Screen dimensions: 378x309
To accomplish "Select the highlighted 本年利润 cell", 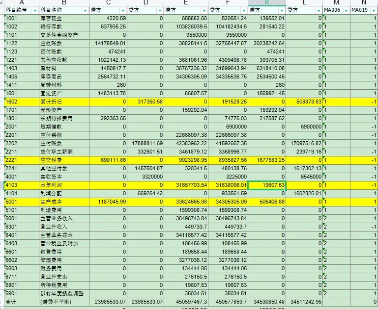I will pos(64,185).
